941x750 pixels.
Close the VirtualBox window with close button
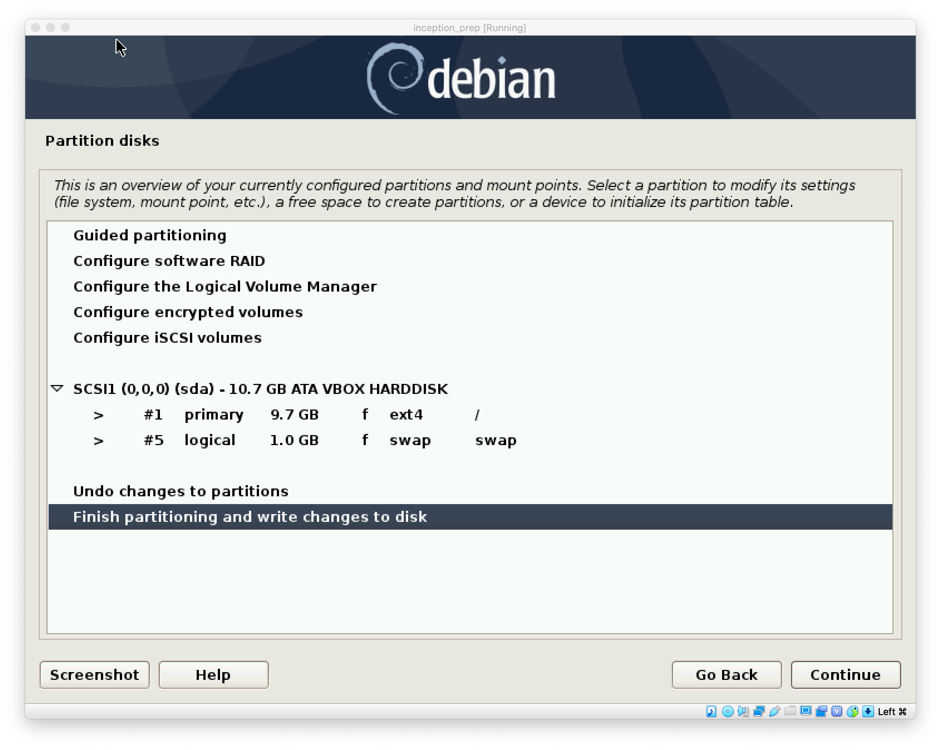pyautogui.click(x=36, y=27)
